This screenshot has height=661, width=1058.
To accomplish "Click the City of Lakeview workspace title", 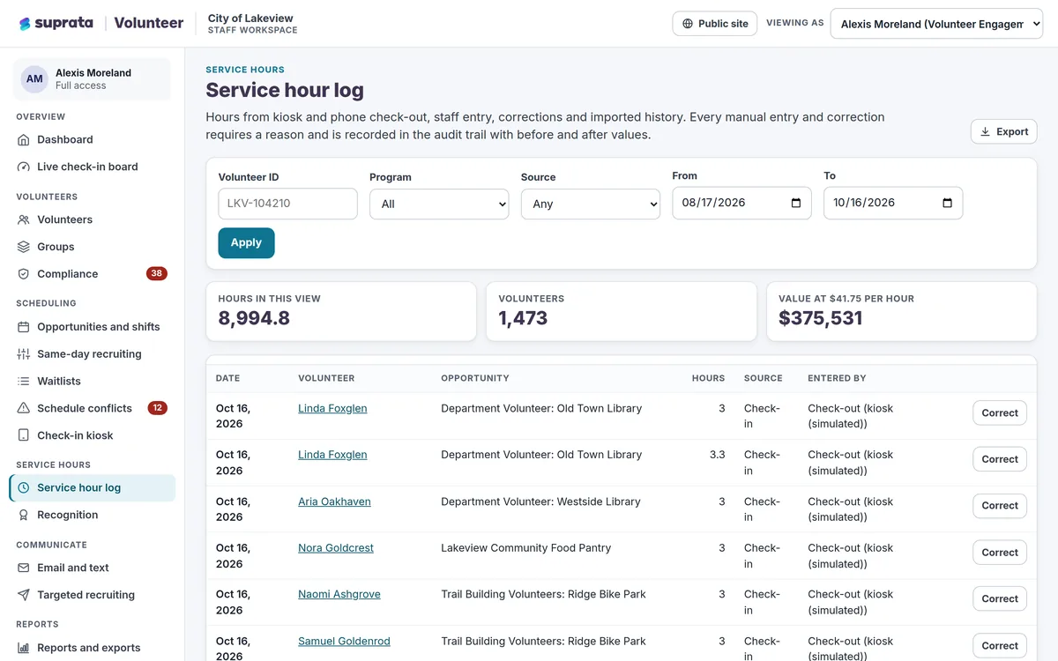I will (250, 19).
